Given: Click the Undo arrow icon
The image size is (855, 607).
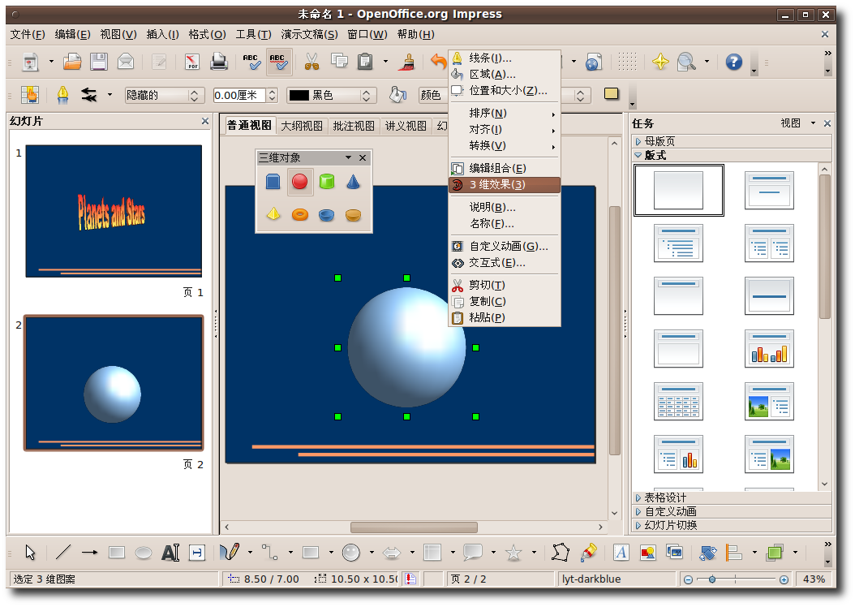Looking at the screenshot, I should tap(438, 61).
